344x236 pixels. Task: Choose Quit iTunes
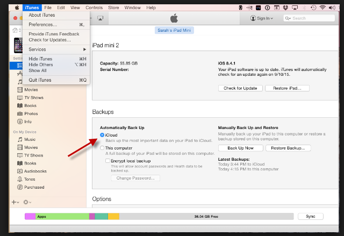click(56, 80)
